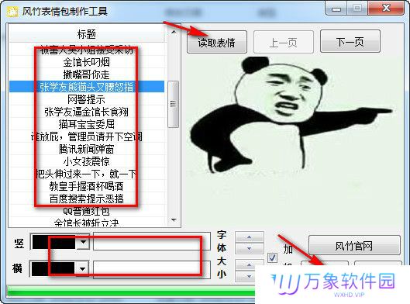This screenshot has height=304, width=410.
Task: Select list row 百度搜索提示恶搞
Action: click(x=87, y=199)
